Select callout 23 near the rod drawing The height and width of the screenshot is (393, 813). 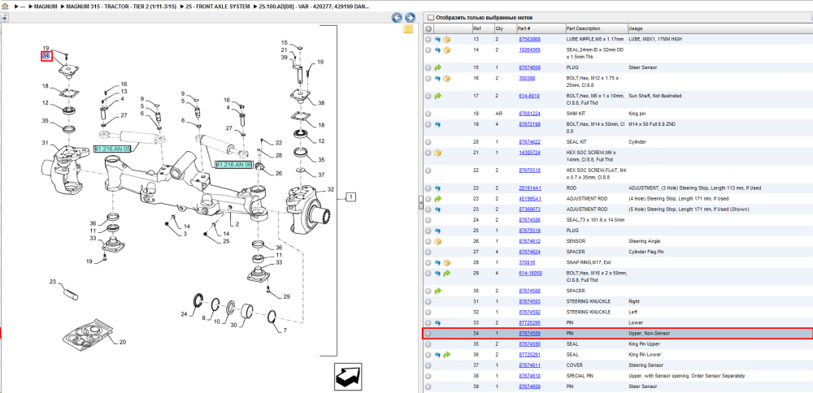coord(52,283)
